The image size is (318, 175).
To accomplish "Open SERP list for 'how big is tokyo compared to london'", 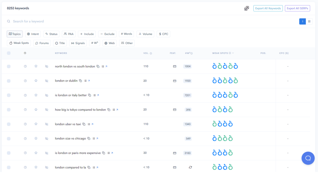I will click(114, 110).
